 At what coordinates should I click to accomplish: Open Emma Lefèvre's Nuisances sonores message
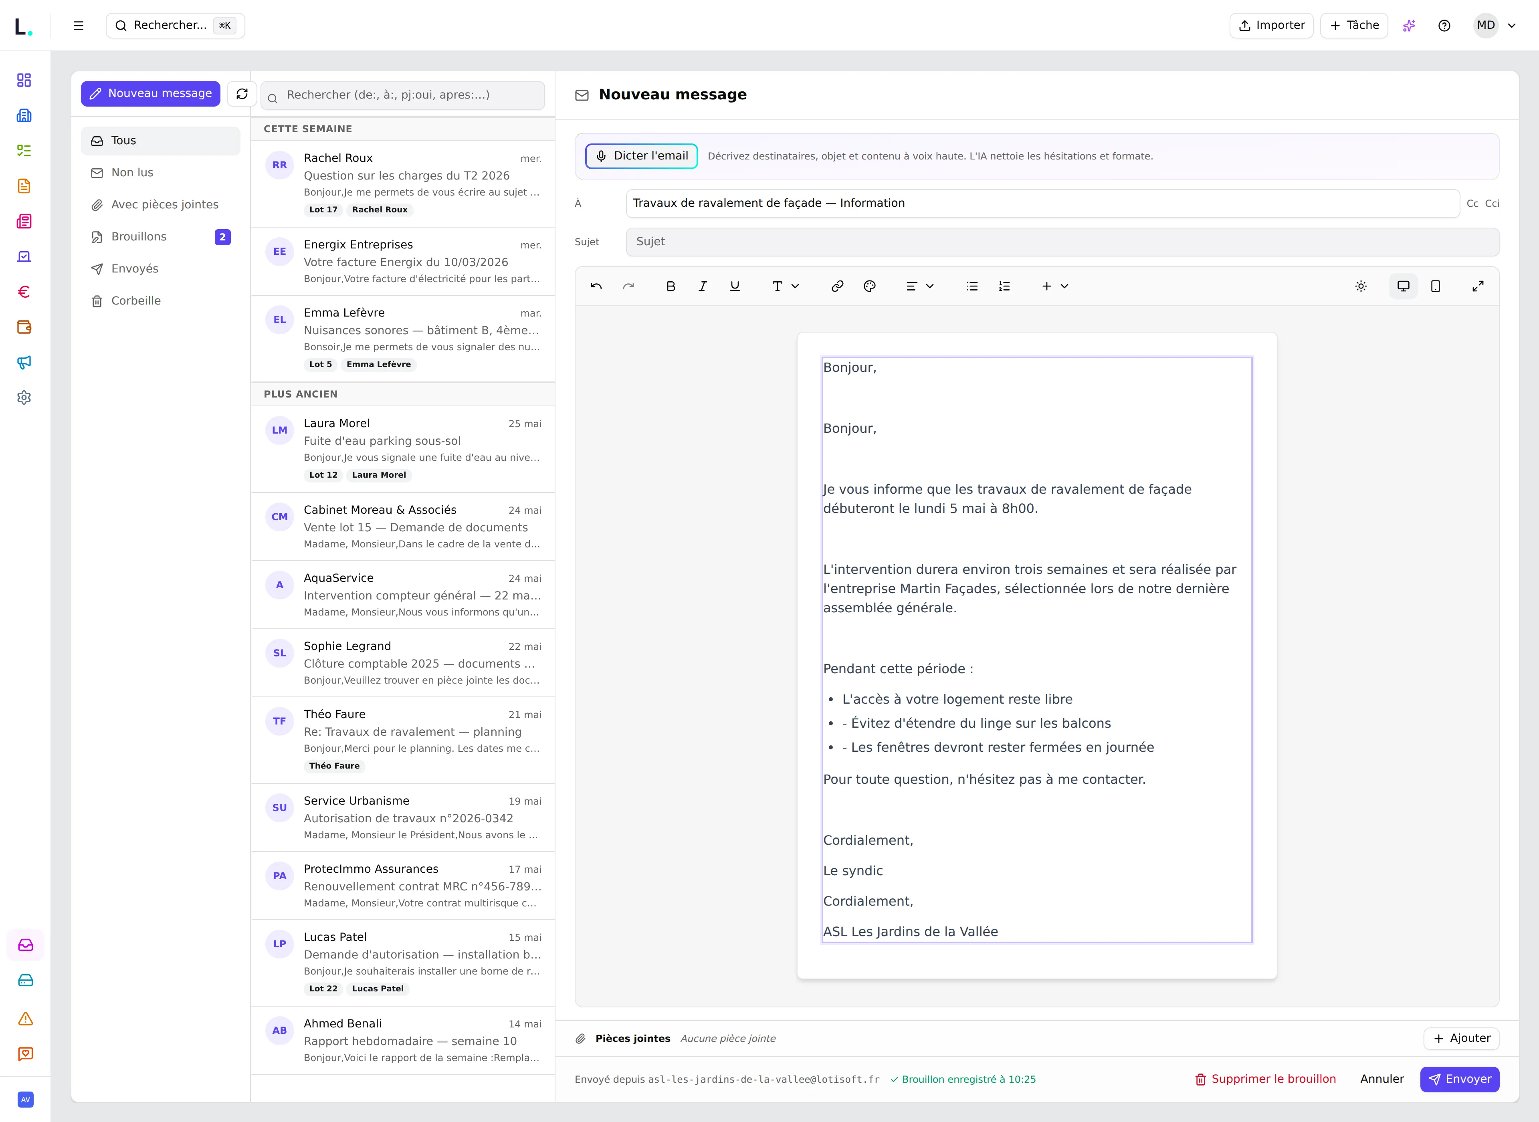click(403, 338)
